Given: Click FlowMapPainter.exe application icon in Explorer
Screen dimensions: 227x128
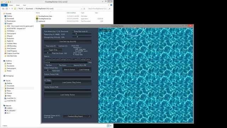Looking at the screenshot, I should [x=37, y=18].
